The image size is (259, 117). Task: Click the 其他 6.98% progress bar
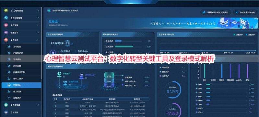[x=227, y=104]
